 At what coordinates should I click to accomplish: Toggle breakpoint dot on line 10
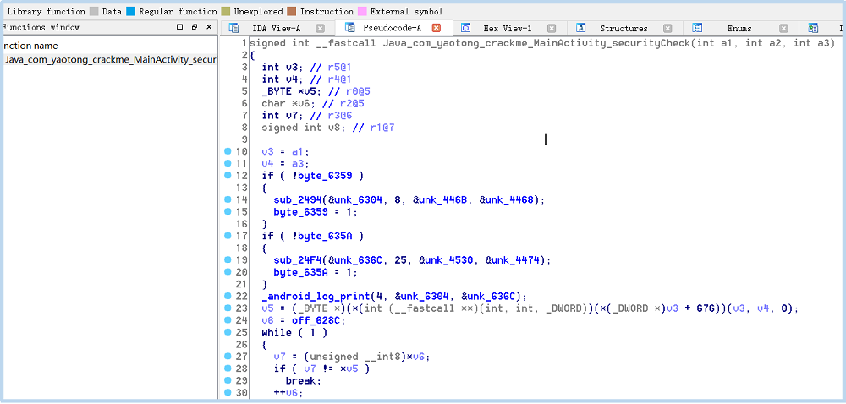click(x=228, y=151)
